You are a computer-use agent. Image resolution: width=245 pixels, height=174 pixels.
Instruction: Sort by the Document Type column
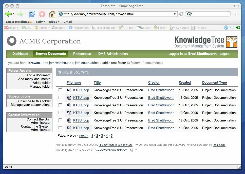point(214,83)
